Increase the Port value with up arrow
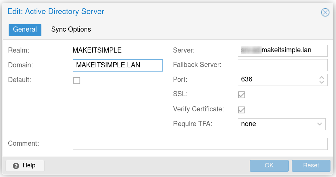This screenshot has width=336, height=177. click(322, 77)
